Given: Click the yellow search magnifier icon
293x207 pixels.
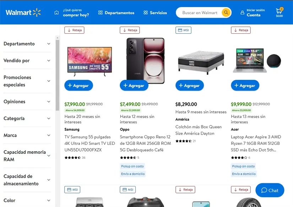Looking at the screenshot, I should click(226, 13).
